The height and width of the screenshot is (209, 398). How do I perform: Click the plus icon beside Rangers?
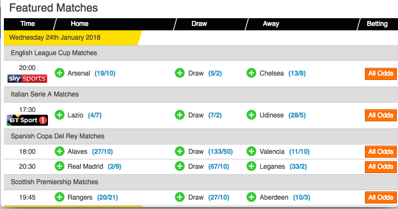click(60, 197)
